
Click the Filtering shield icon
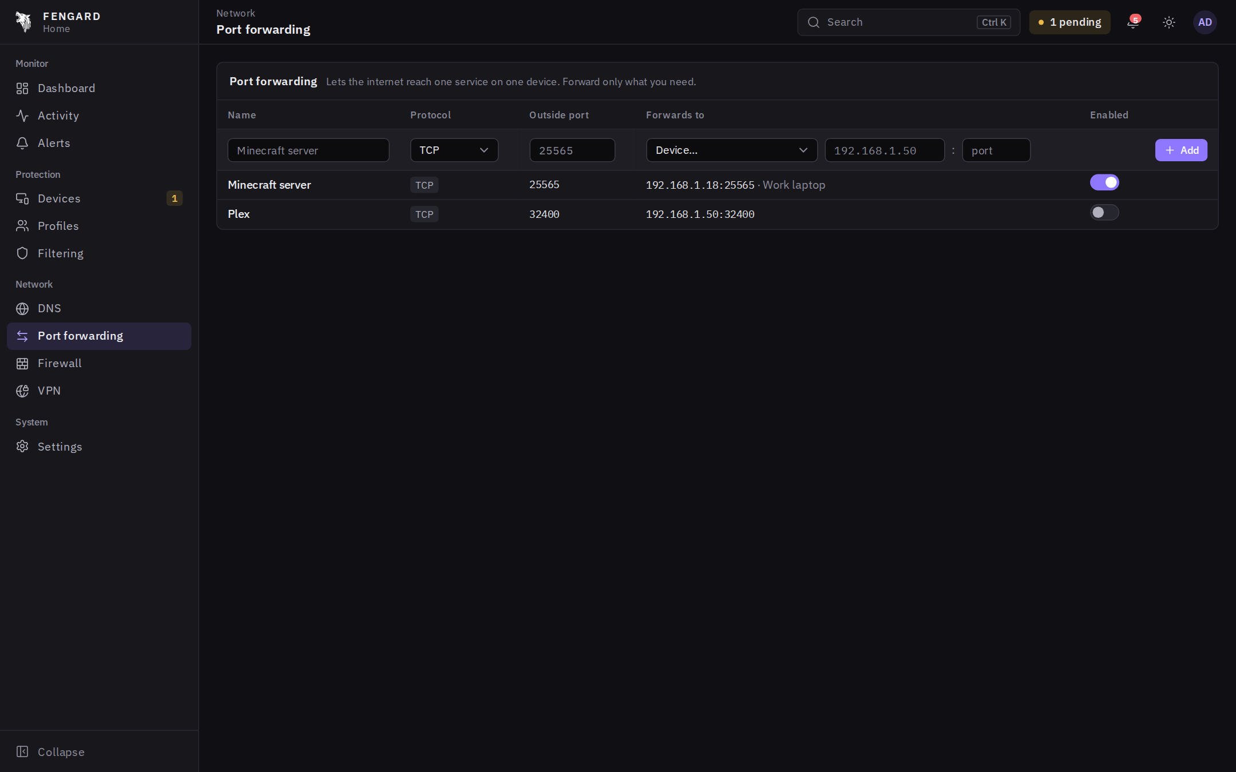click(x=22, y=253)
